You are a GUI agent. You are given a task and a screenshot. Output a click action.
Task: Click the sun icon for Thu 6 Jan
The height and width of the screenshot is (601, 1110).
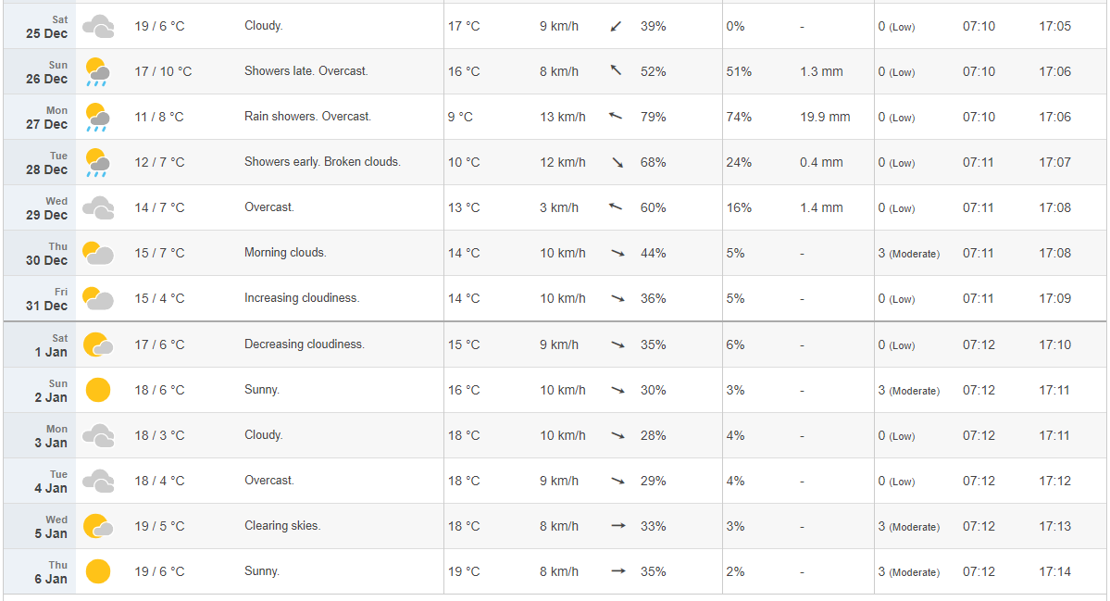97,571
